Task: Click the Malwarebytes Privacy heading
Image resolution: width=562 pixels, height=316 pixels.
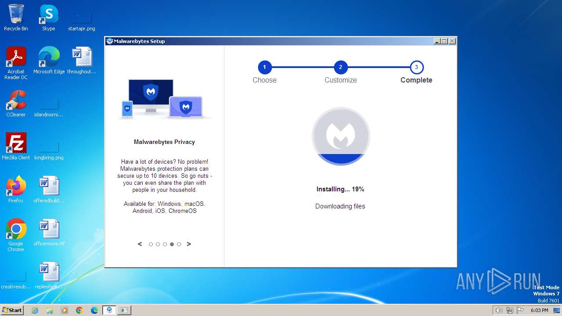Action: [x=164, y=142]
